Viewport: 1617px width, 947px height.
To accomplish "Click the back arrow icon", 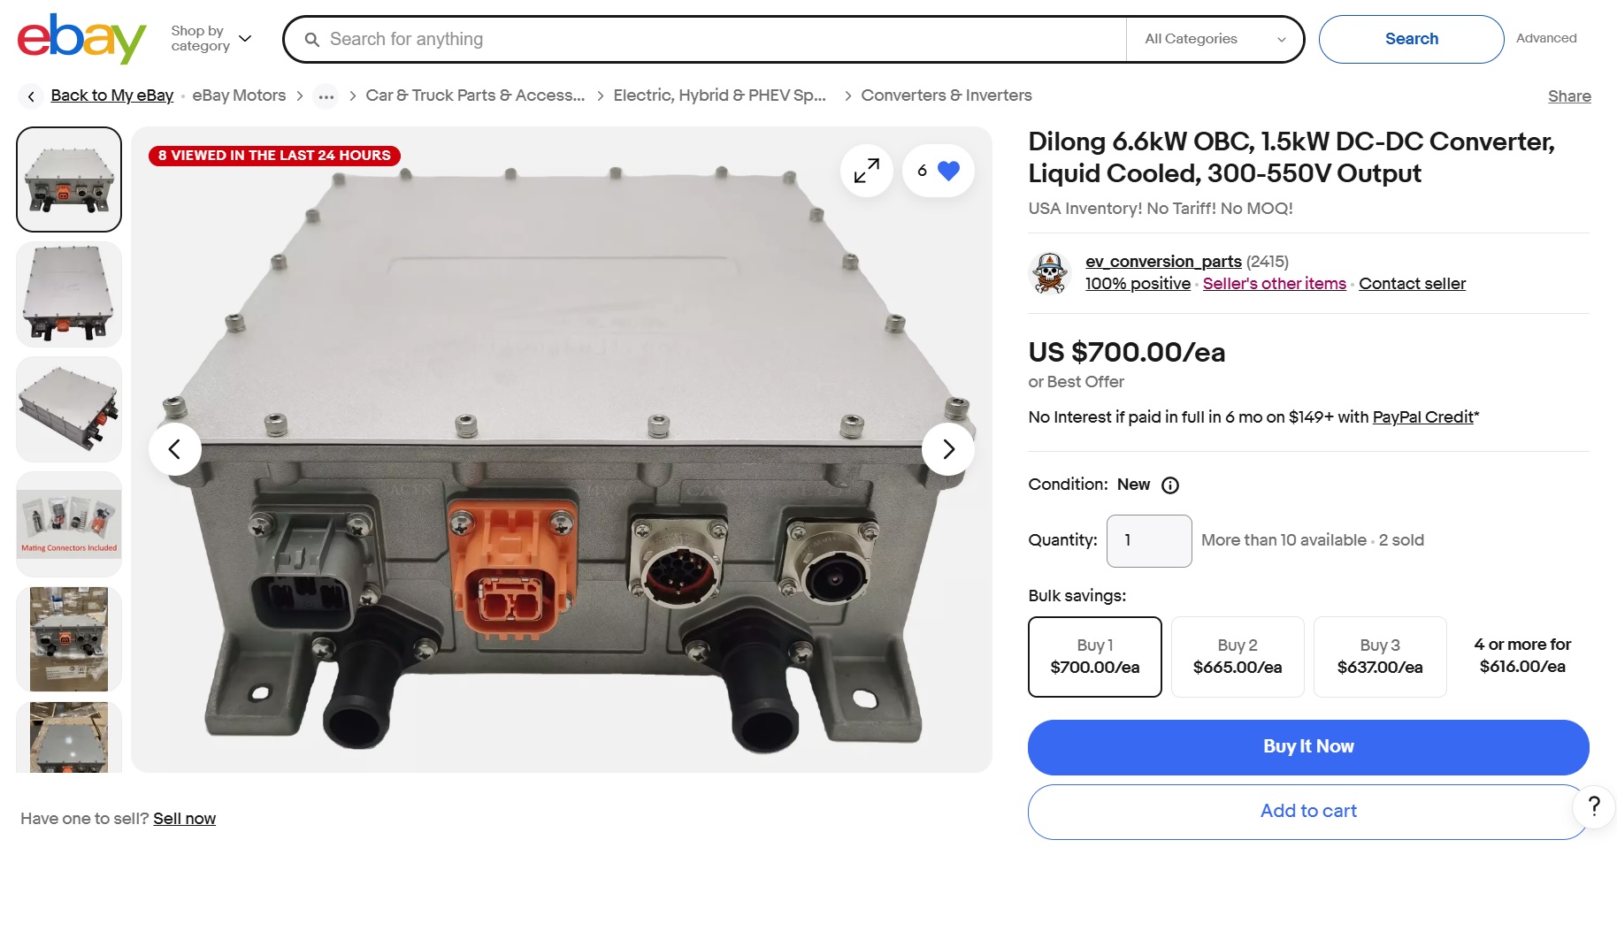I will (x=31, y=96).
